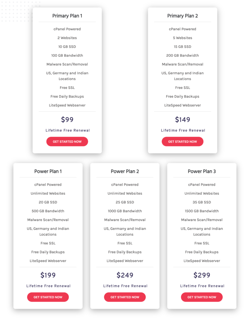Click the $299 price text
Image resolution: width=249 pixels, height=318 pixels.
pyautogui.click(x=202, y=275)
